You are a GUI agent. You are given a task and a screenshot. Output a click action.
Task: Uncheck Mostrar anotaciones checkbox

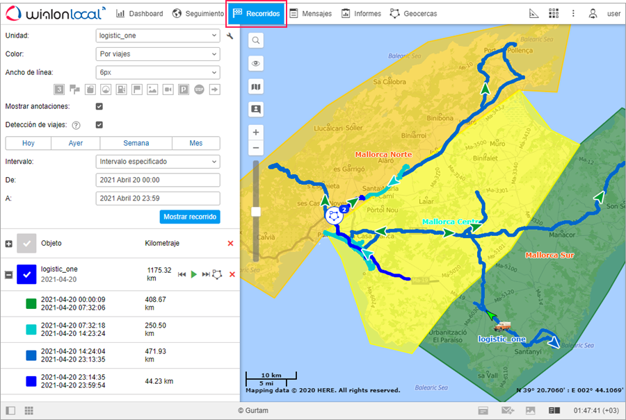99,107
